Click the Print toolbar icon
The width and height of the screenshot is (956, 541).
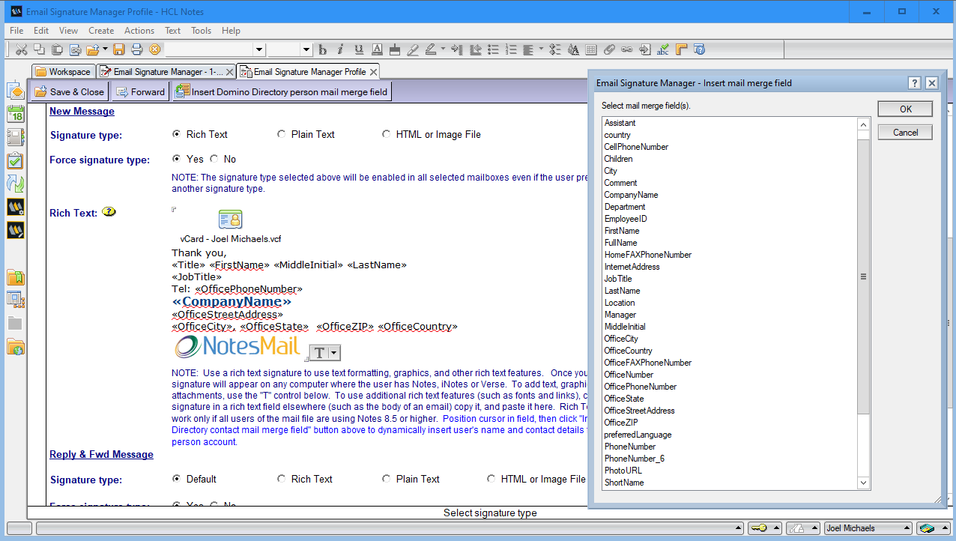tap(137, 49)
